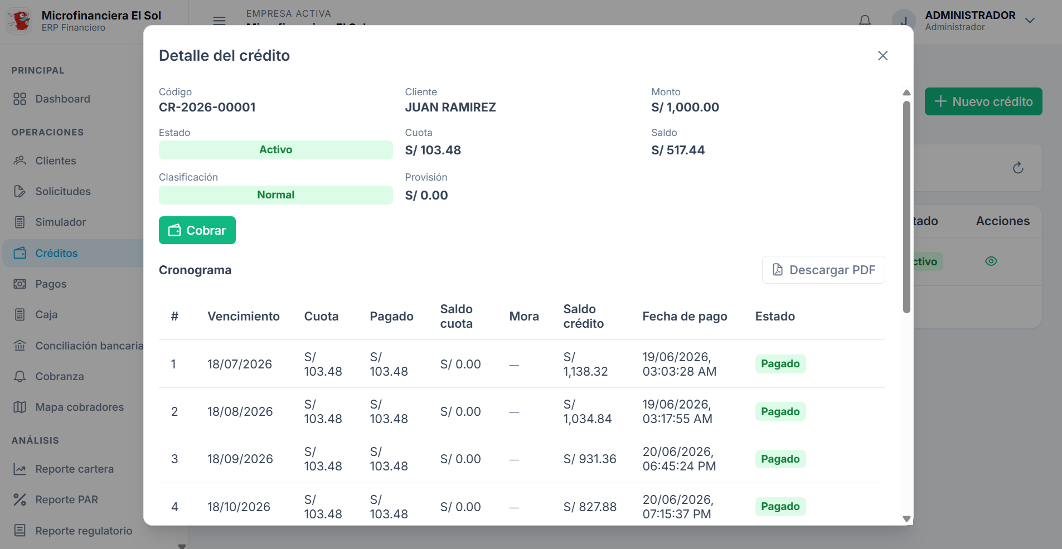Image resolution: width=1062 pixels, height=549 pixels.
Task: Click the code CR-2026-00001
Action: point(207,107)
